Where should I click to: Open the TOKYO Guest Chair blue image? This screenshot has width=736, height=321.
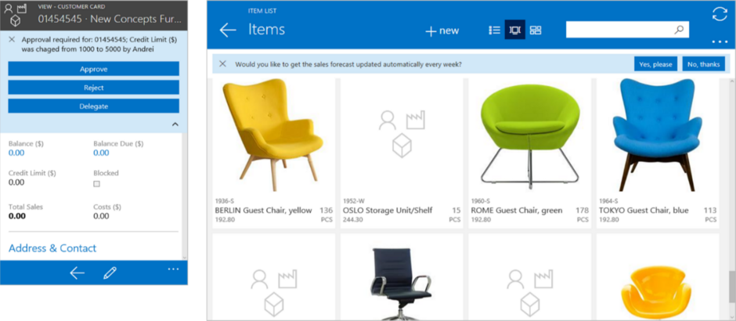pyautogui.click(x=657, y=135)
